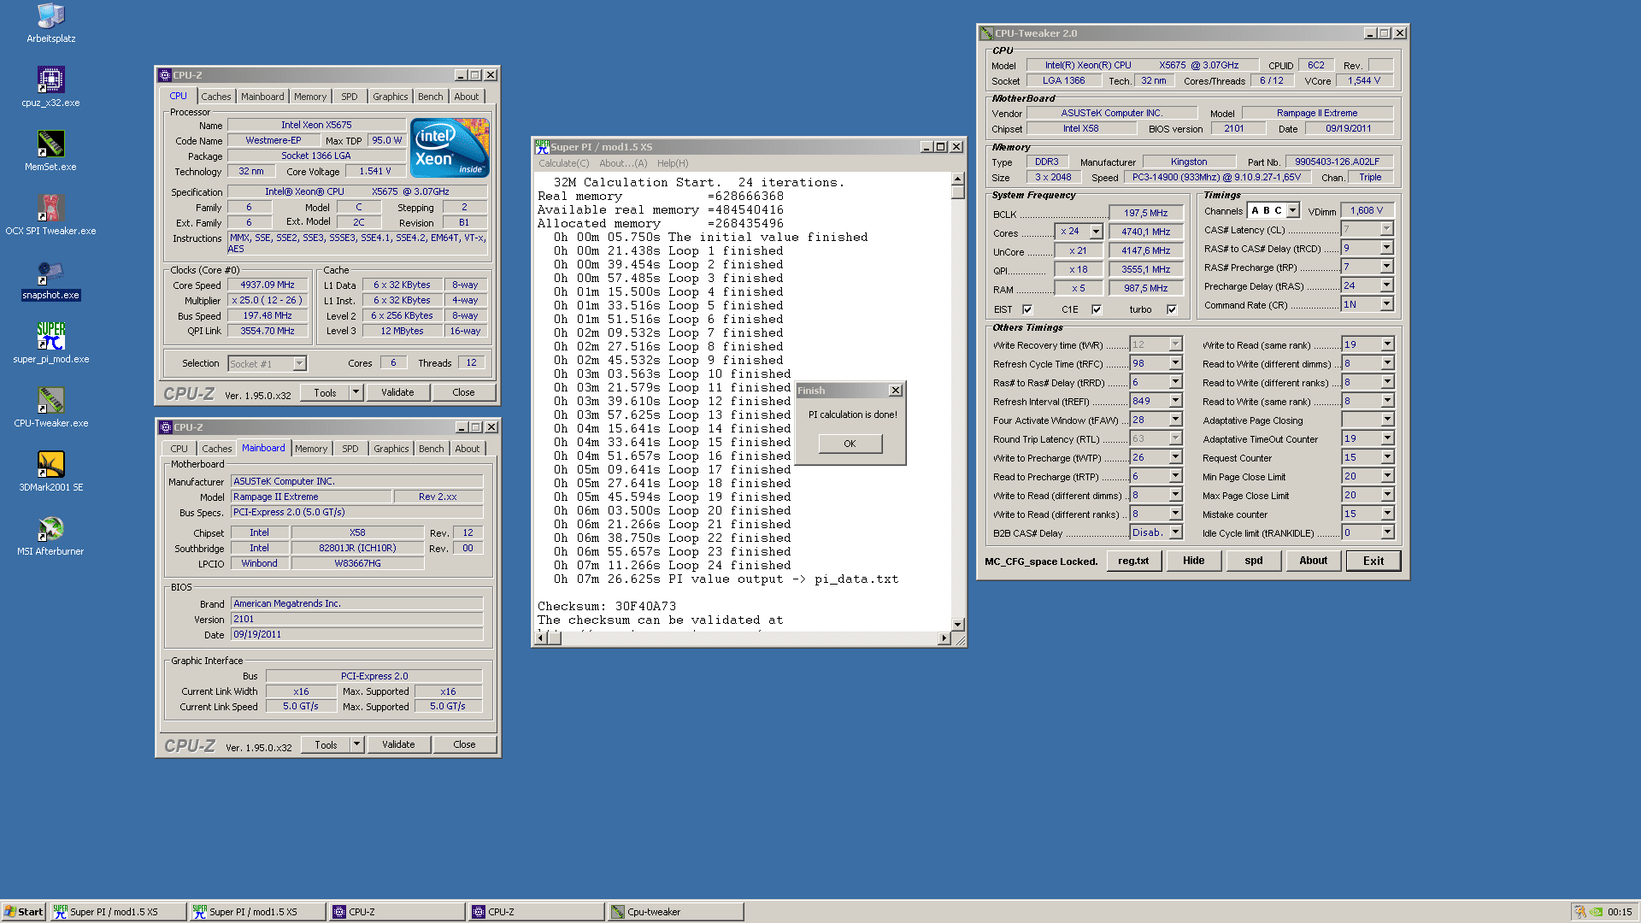Image resolution: width=1641 pixels, height=923 pixels.
Task: Open Memory tab in top CPU-Z window
Action: [310, 97]
